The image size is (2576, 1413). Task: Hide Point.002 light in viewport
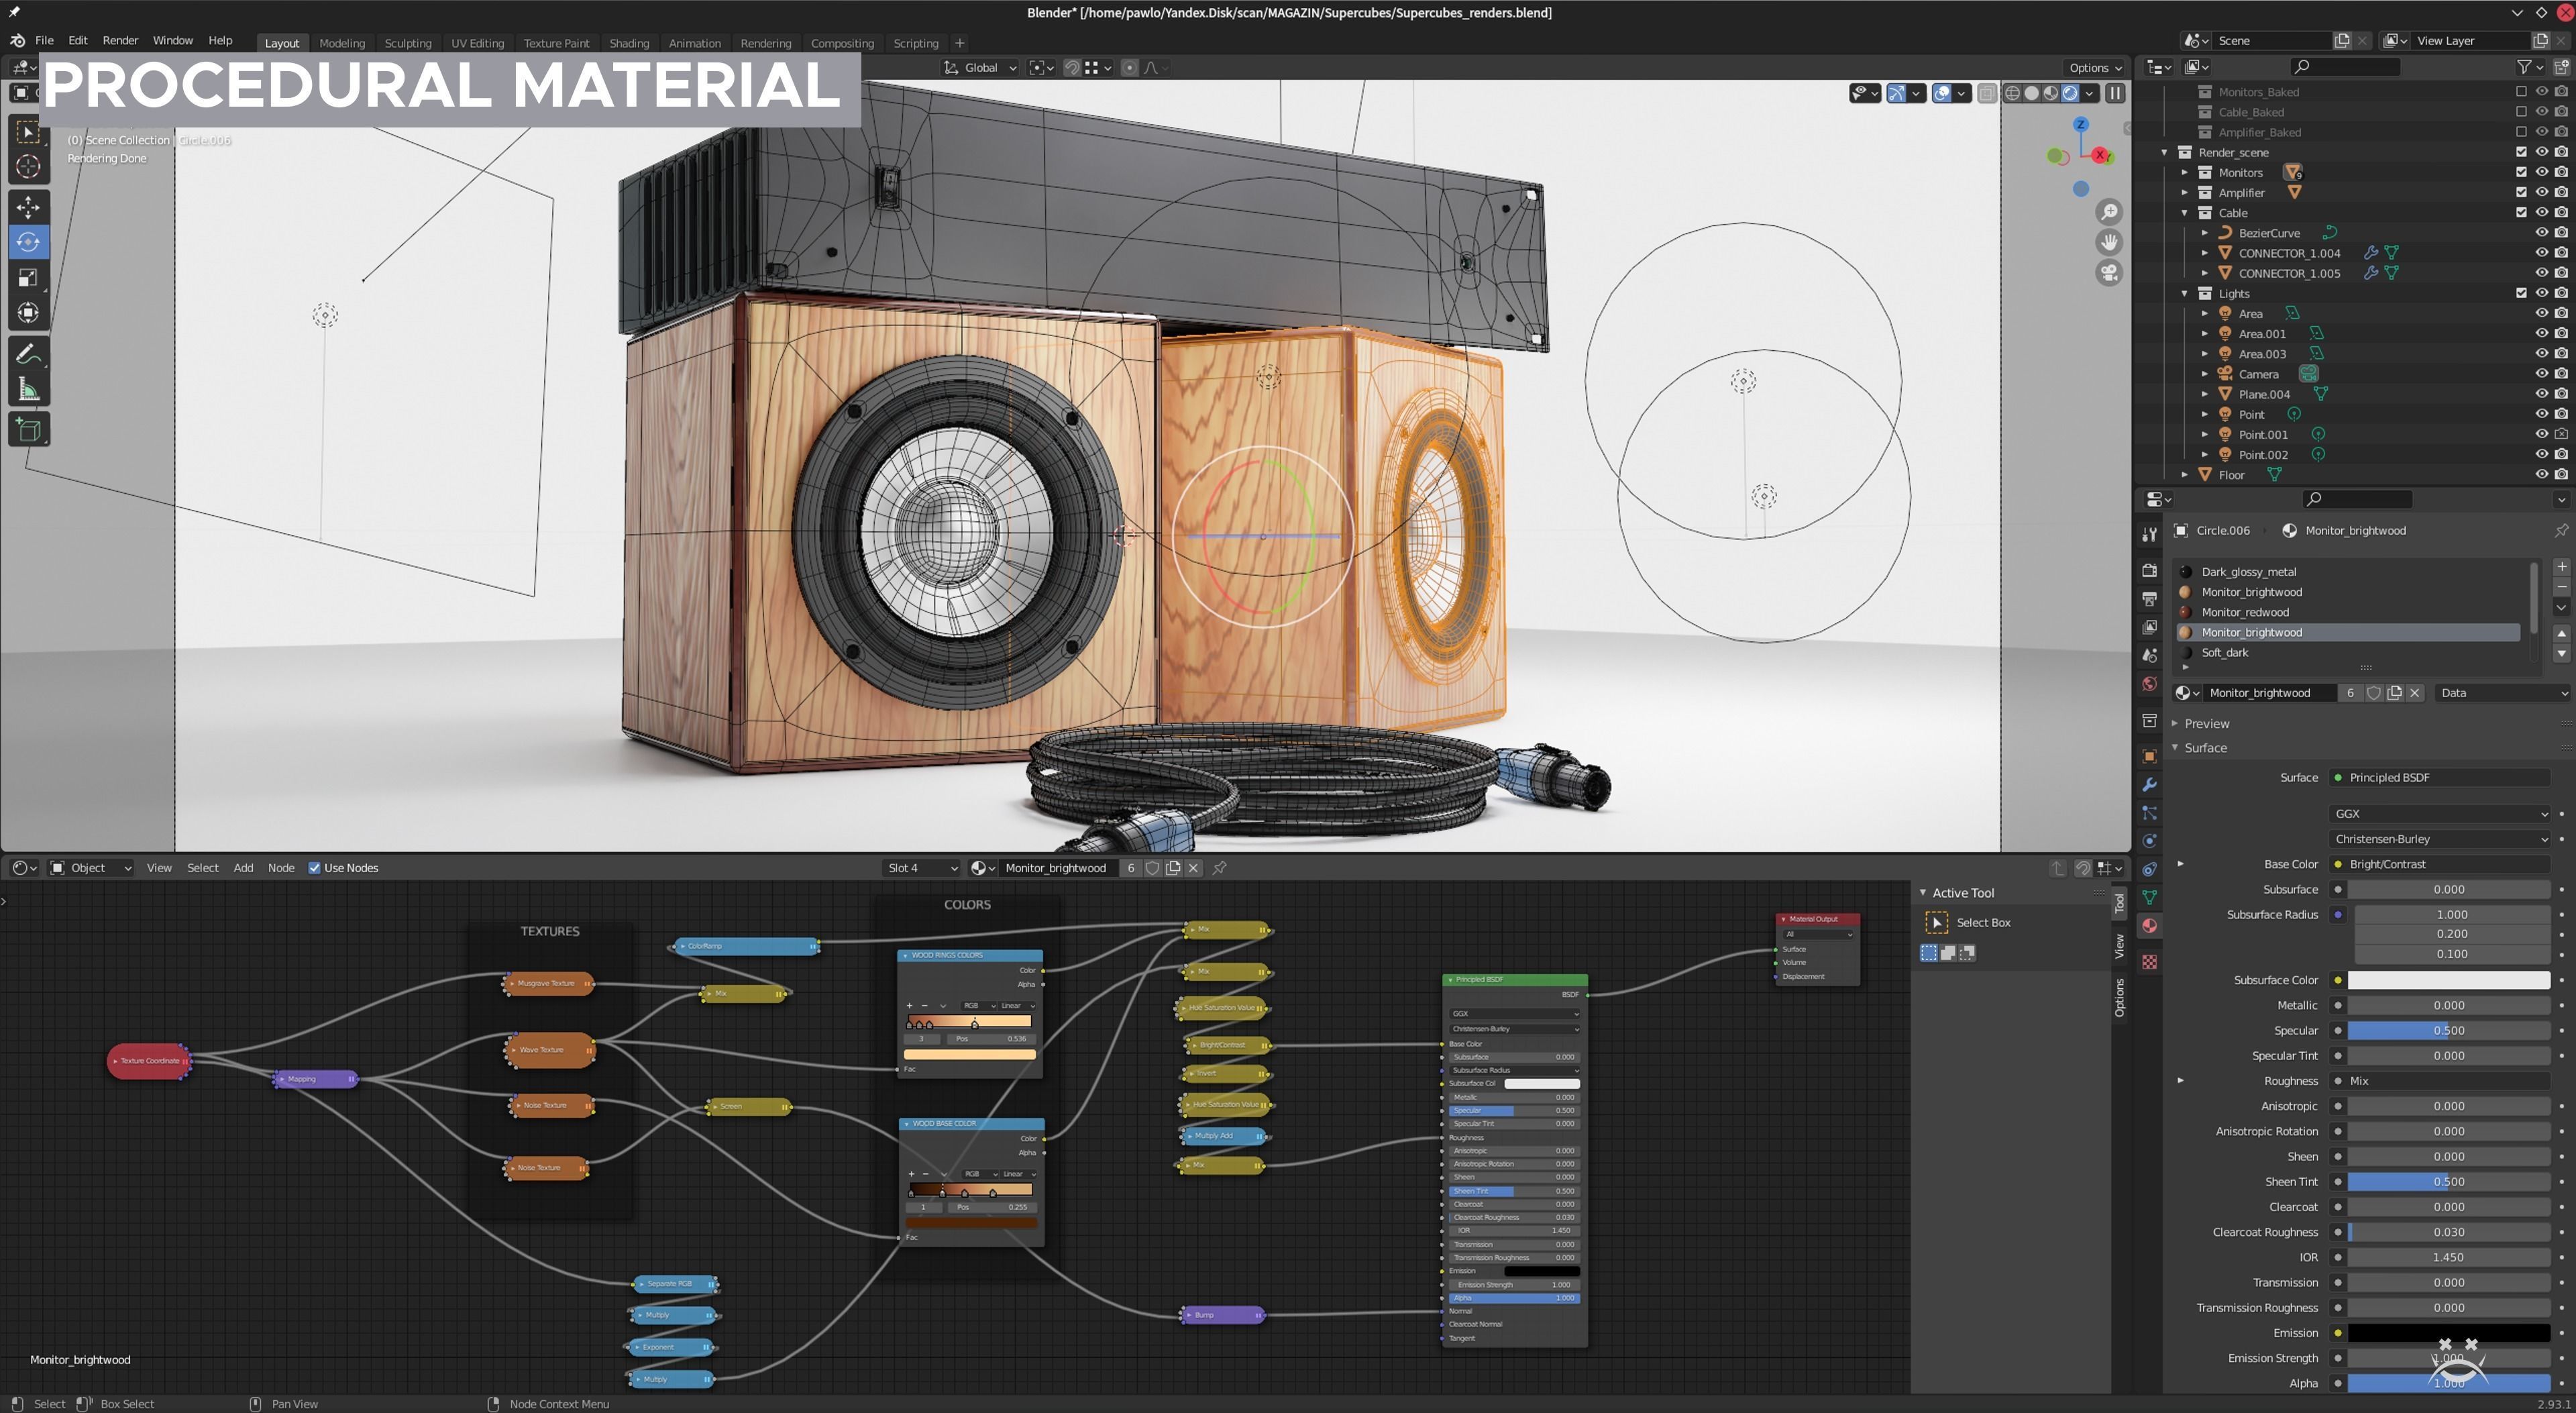coord(2541,454)
